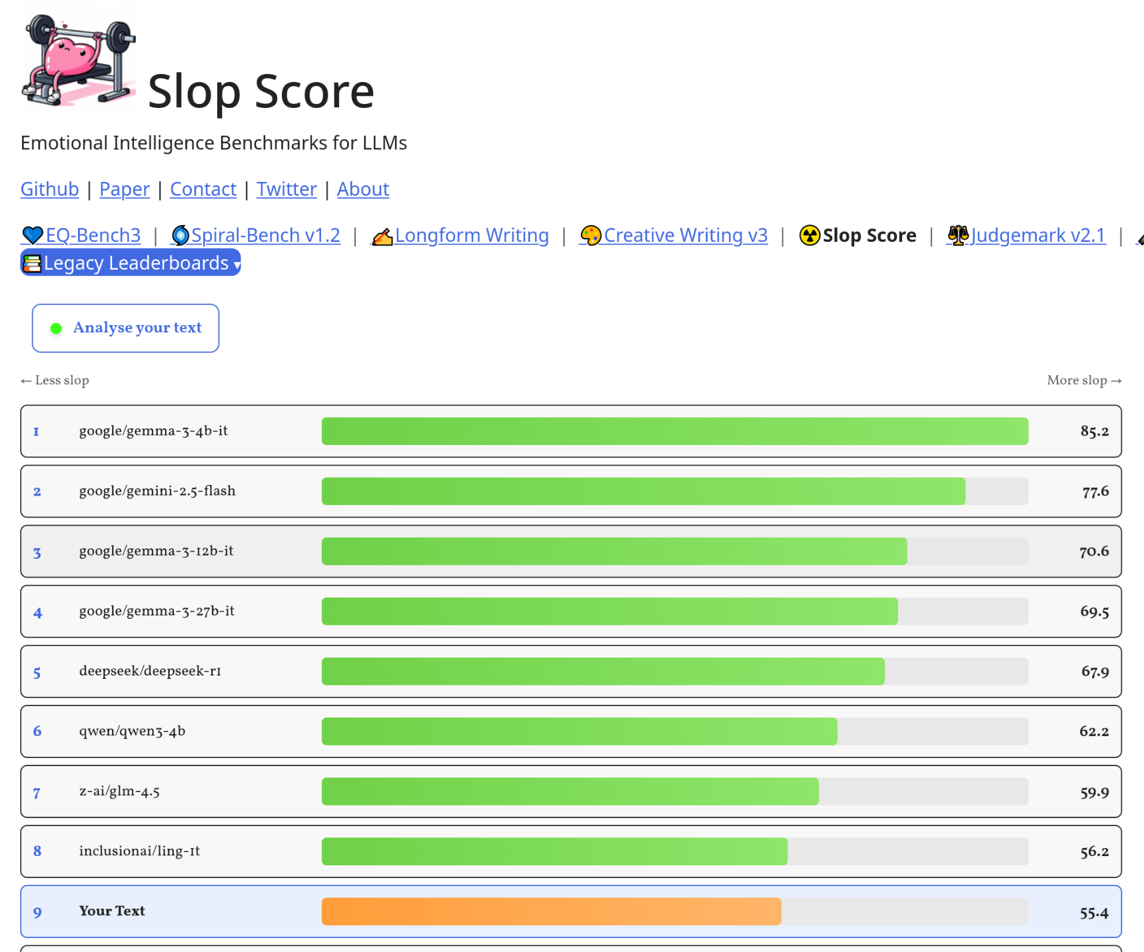Click the Your Text row label

tap(112, 911)
